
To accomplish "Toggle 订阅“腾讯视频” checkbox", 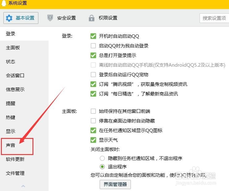I will tap(93, 84).
